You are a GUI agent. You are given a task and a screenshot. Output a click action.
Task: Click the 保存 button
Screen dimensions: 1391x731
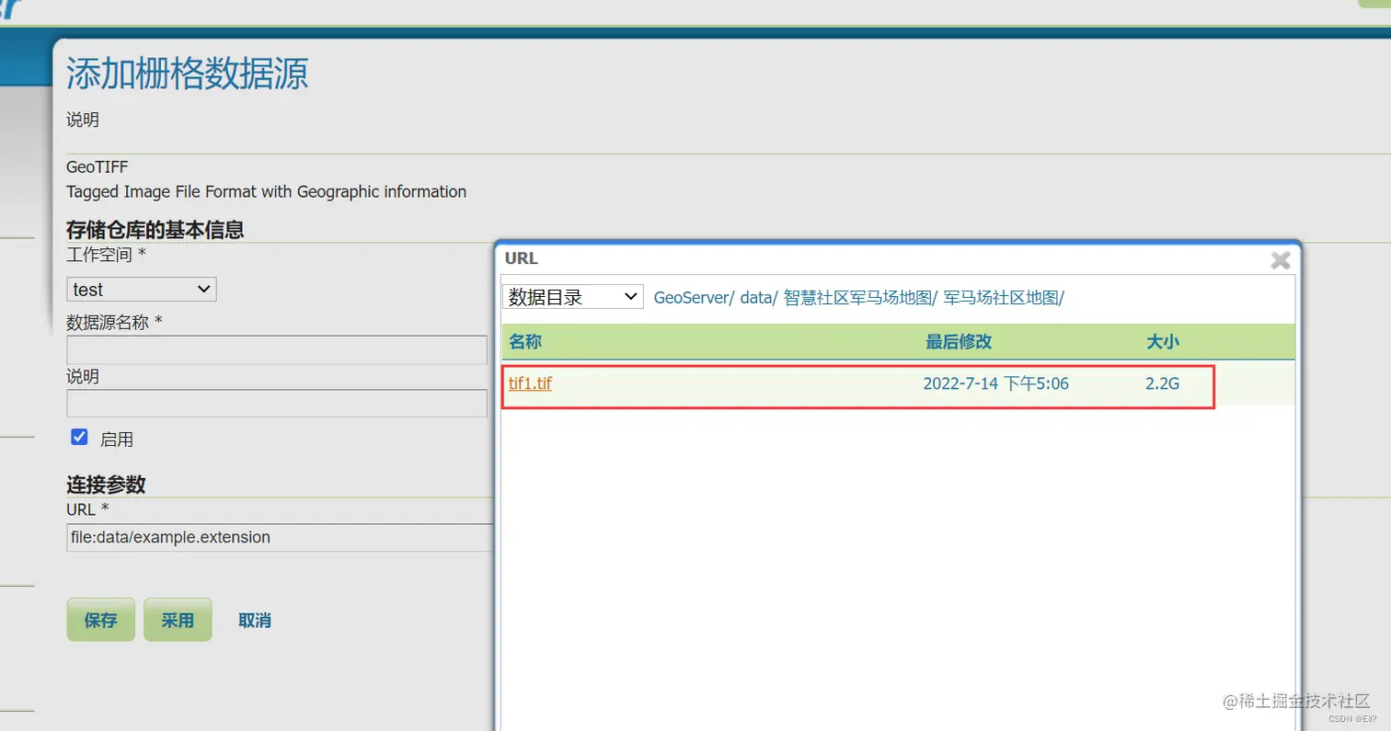click(101, 620)
